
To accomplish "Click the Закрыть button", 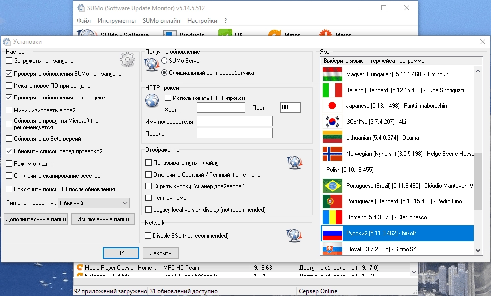I will click(161, 253).
